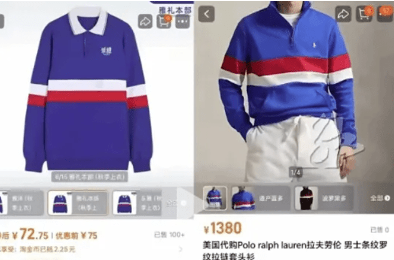The image size is (394, 260).
Task: Expand the 淘金币 discount details chevron
Action: pyautogui.click(x=181, y=249)
